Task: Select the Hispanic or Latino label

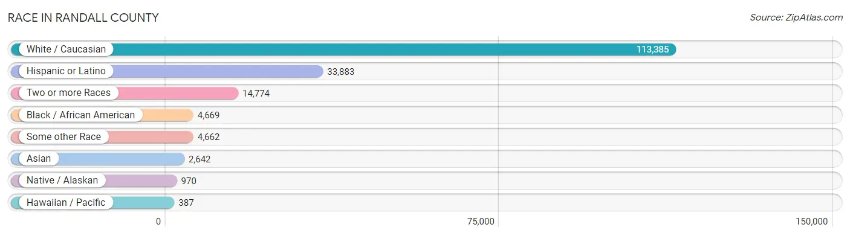Action: (65, 71)
